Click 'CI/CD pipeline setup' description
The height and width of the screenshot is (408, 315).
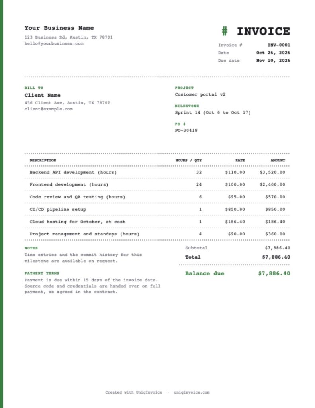coord(58,209)
